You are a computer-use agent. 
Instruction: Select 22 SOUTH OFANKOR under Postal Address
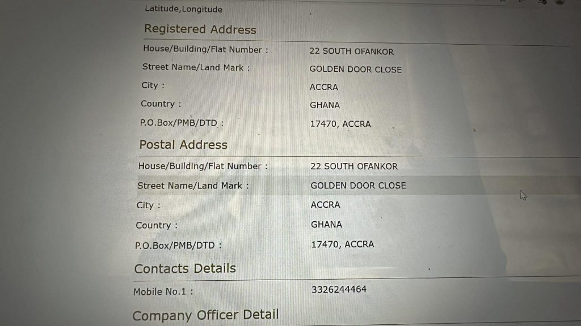pos(354,166)
